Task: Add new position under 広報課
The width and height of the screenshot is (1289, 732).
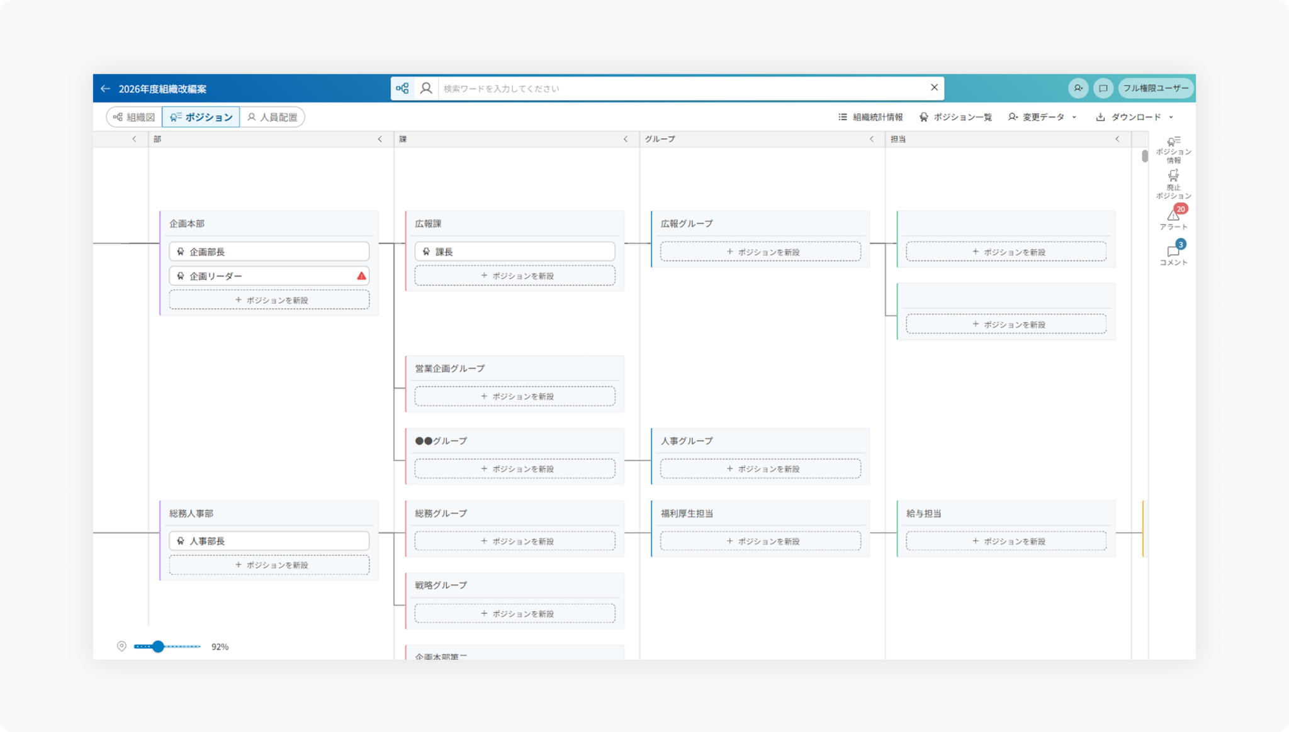Action: tap(515, 276)
